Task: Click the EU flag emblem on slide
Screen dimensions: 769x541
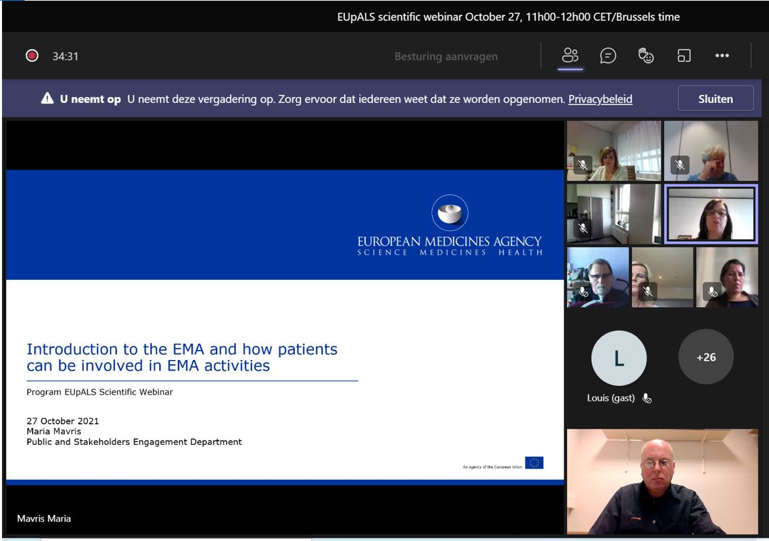Action: [534, 463]
